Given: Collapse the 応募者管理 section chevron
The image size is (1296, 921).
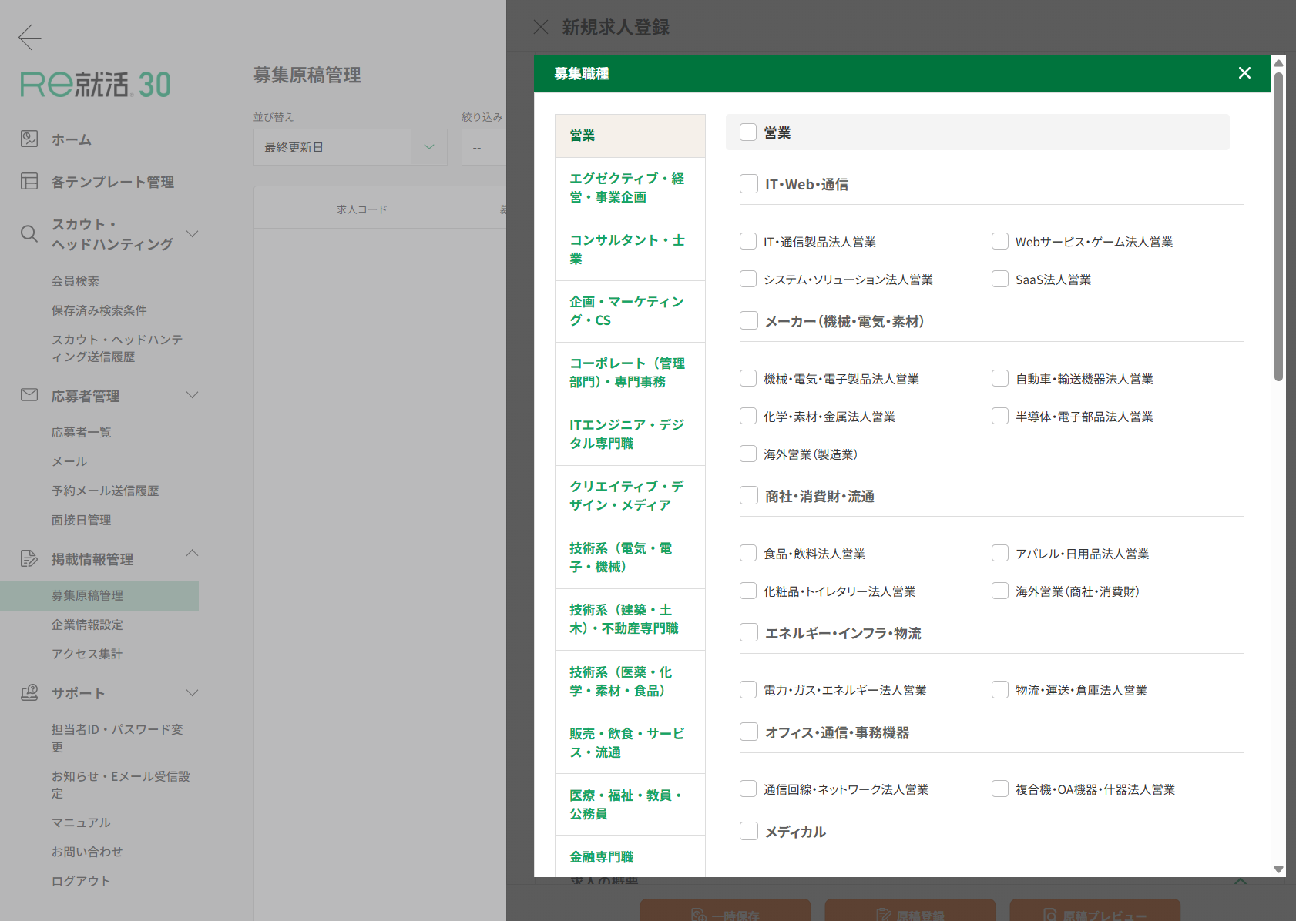Looking at the screenshot, I should pyautogui.click(x=193, y=395).
